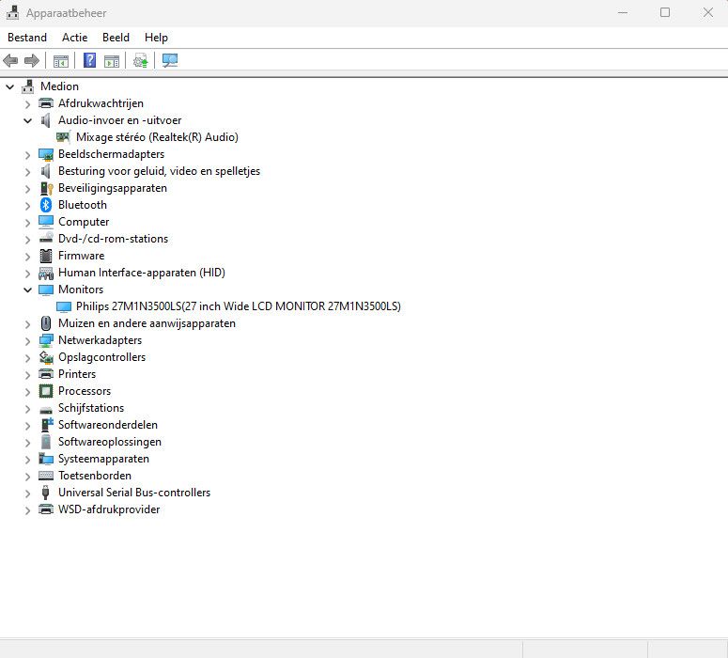
Task: Open the Beeld menu
Action: (x=116, y=38)
